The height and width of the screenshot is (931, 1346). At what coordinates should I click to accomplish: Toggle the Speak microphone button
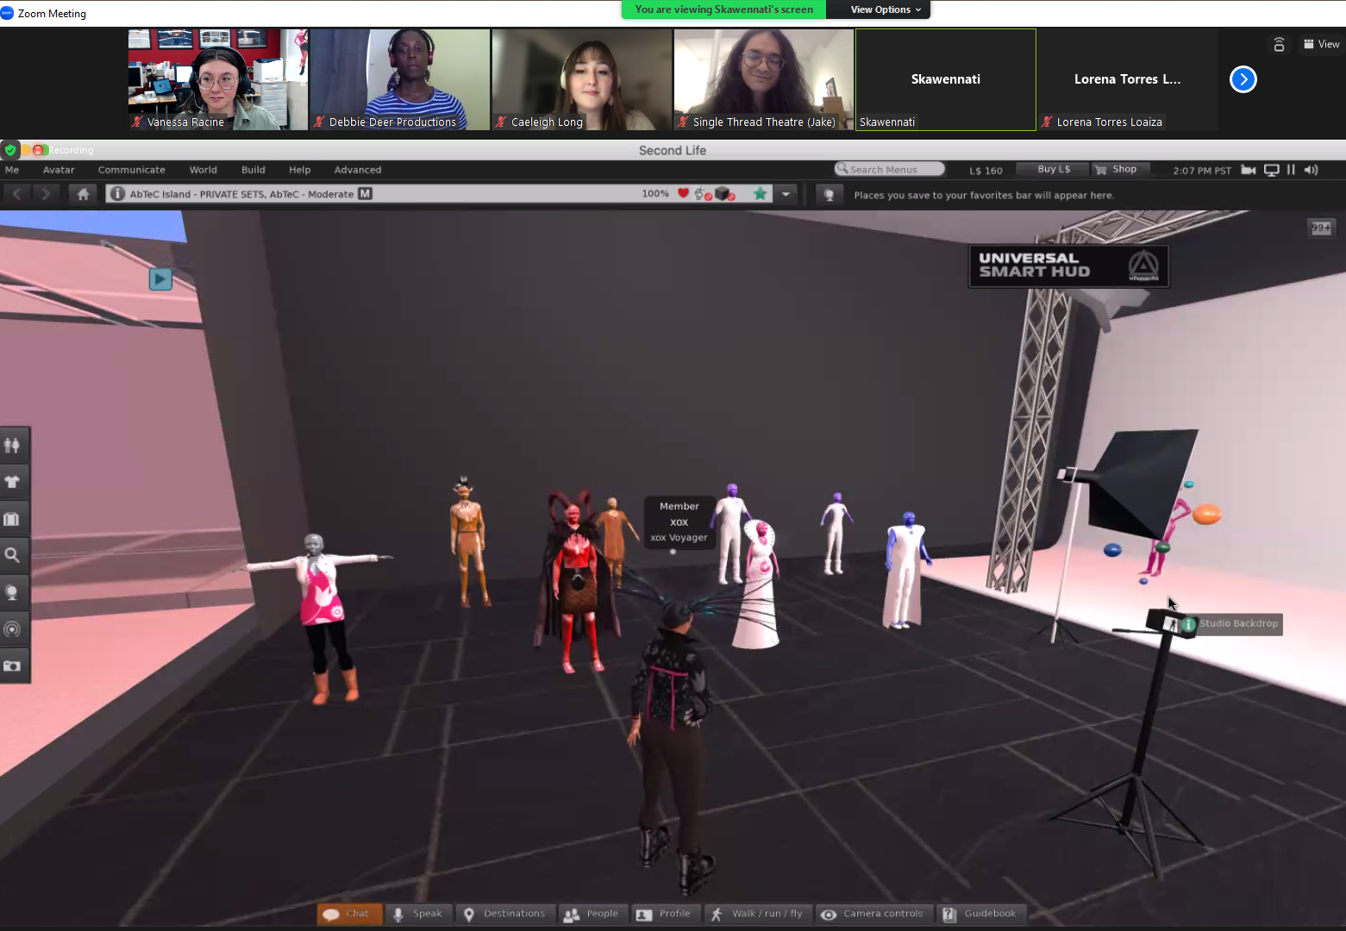418,914
